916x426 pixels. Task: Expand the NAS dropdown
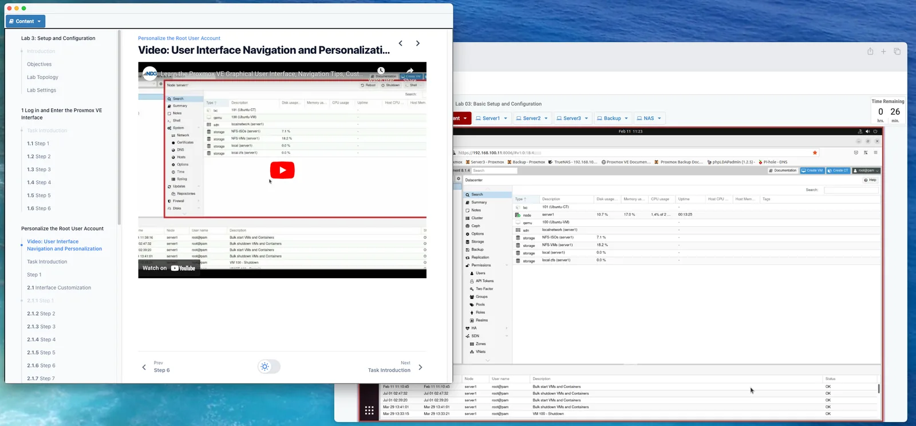649,119
